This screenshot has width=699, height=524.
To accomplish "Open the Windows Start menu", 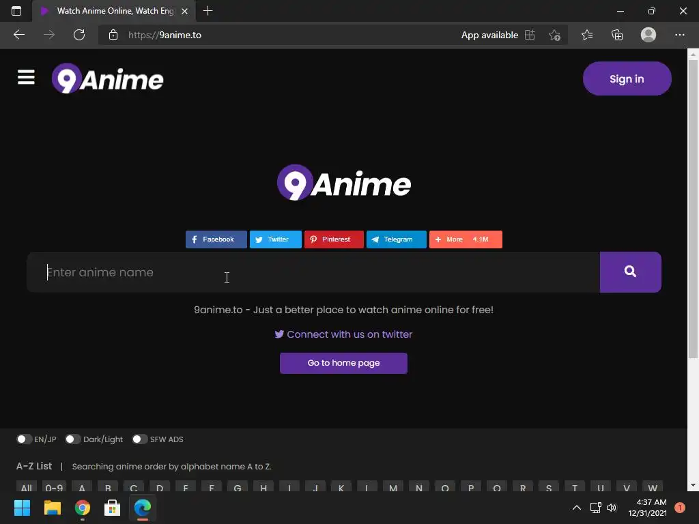I will pyautogui.click(x=22, y=508).
